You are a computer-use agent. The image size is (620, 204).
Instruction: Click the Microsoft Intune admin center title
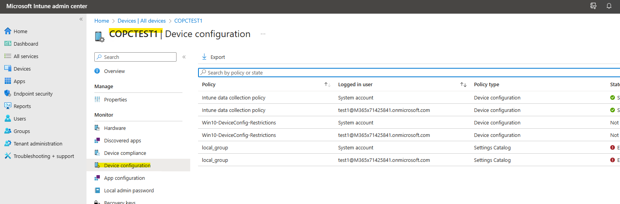(x=47, y=6)
